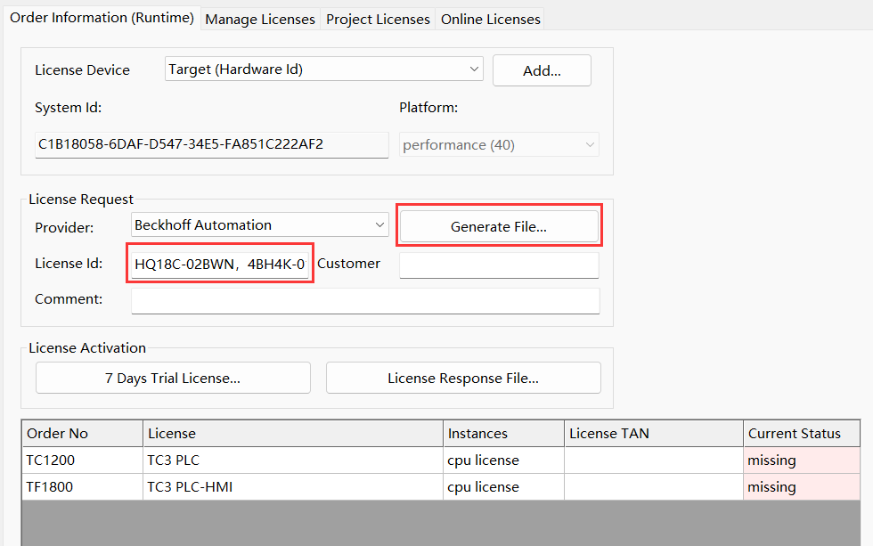Click the License Response File... button
The image size is (873, 546).
[463, 378]
